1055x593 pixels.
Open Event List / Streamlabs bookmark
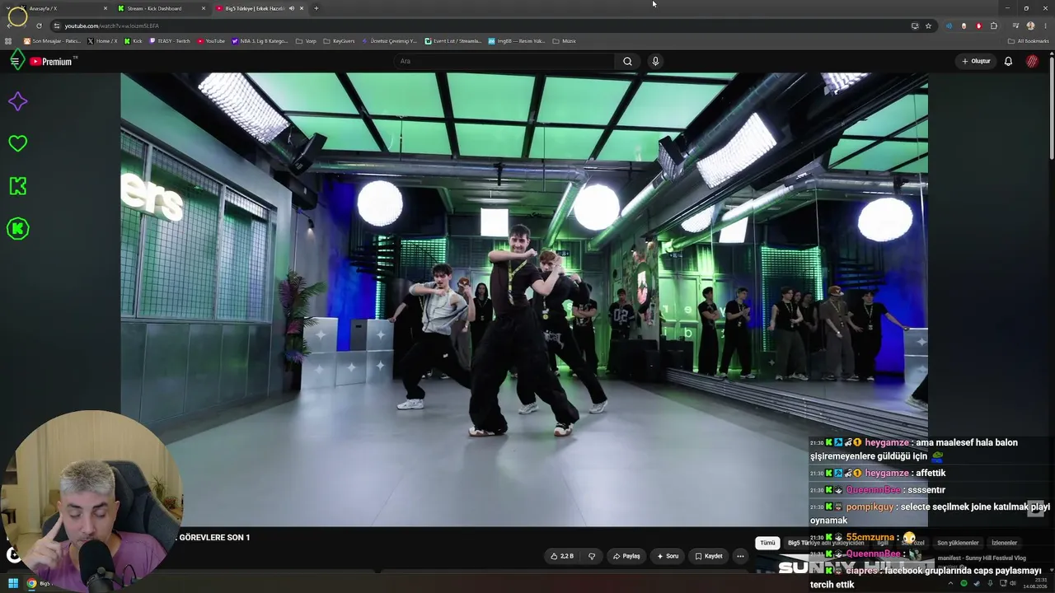coord(452,40)
